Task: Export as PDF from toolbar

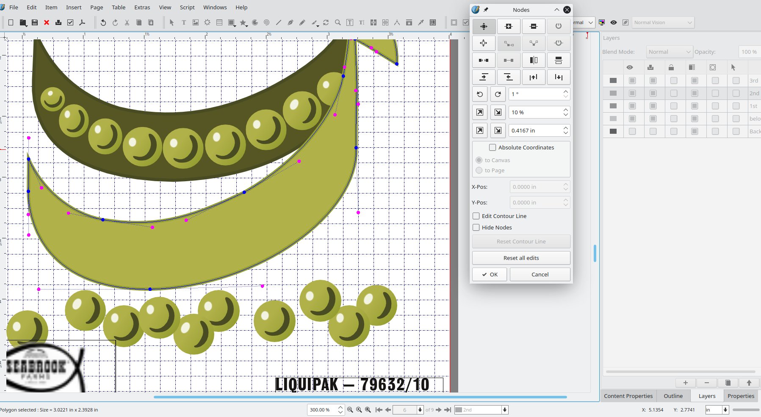Action: 82,22
